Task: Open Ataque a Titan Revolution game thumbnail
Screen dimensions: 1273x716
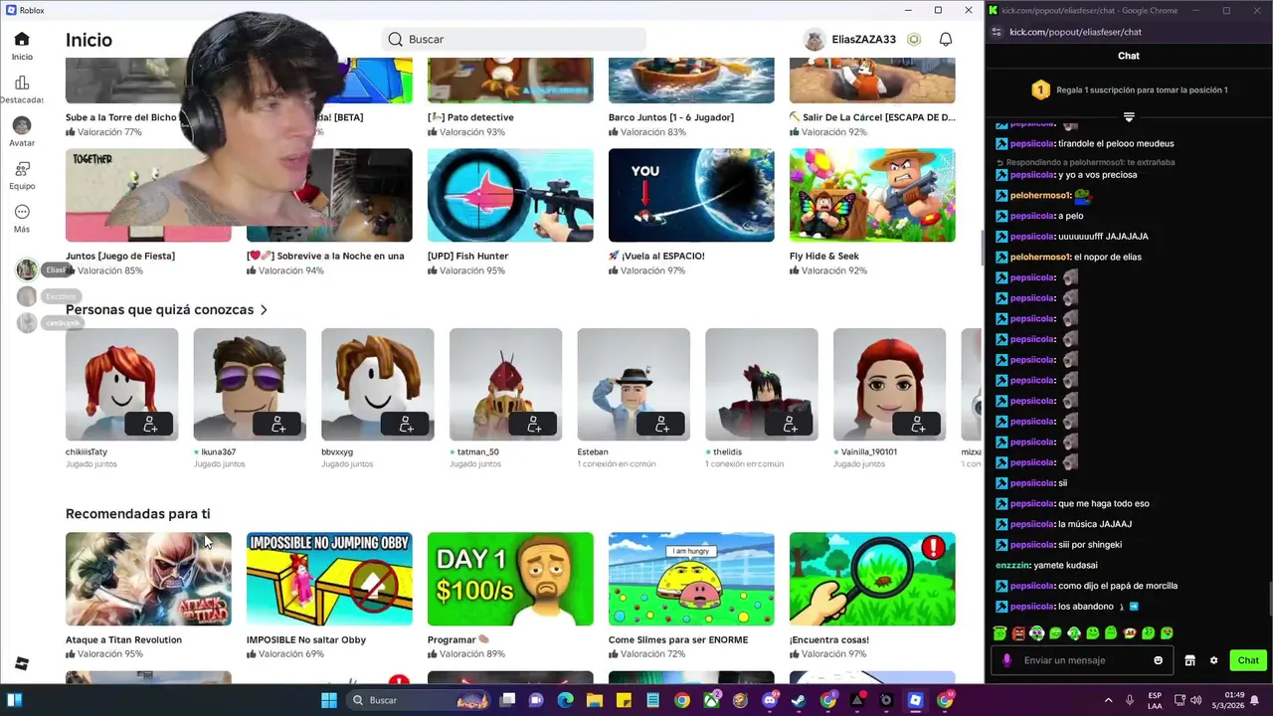Action: [148, 579]
